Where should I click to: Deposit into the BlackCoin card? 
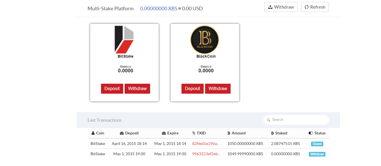click(x=193, y=89)
